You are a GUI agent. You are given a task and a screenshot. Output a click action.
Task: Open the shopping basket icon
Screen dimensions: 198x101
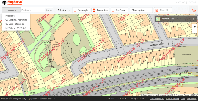pyautogui.click(x=194, y=10)
